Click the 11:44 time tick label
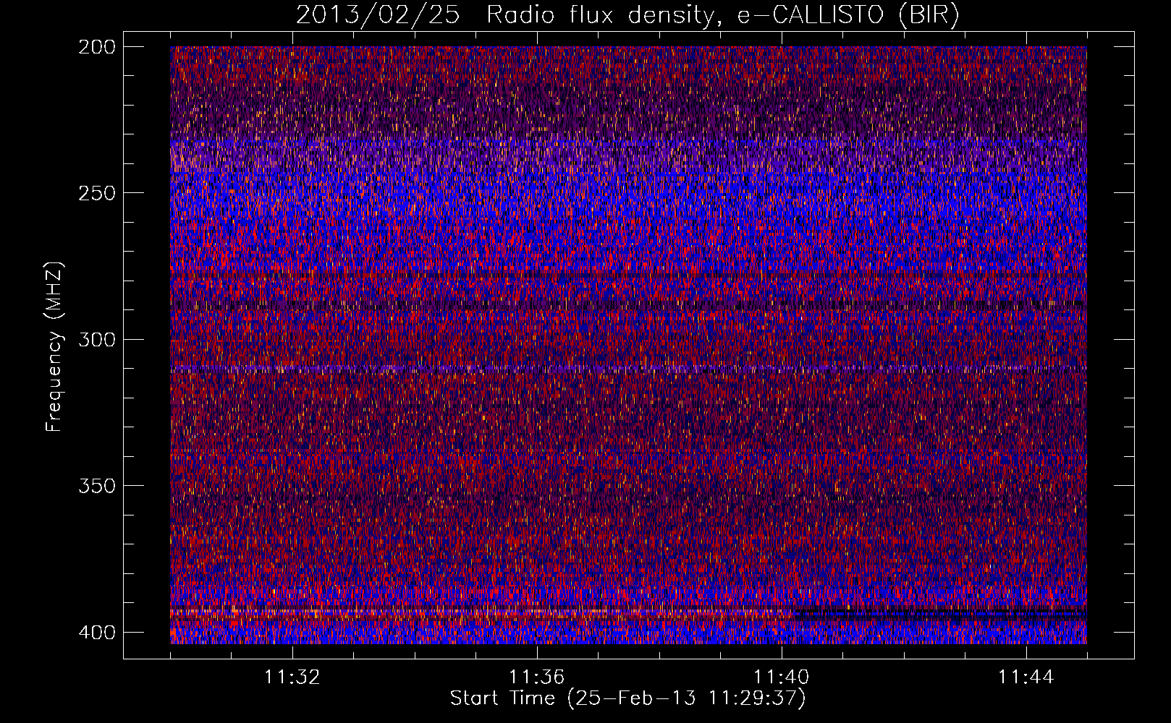The height and width of the screenshot is (723, 1171). pos(1026,677)
